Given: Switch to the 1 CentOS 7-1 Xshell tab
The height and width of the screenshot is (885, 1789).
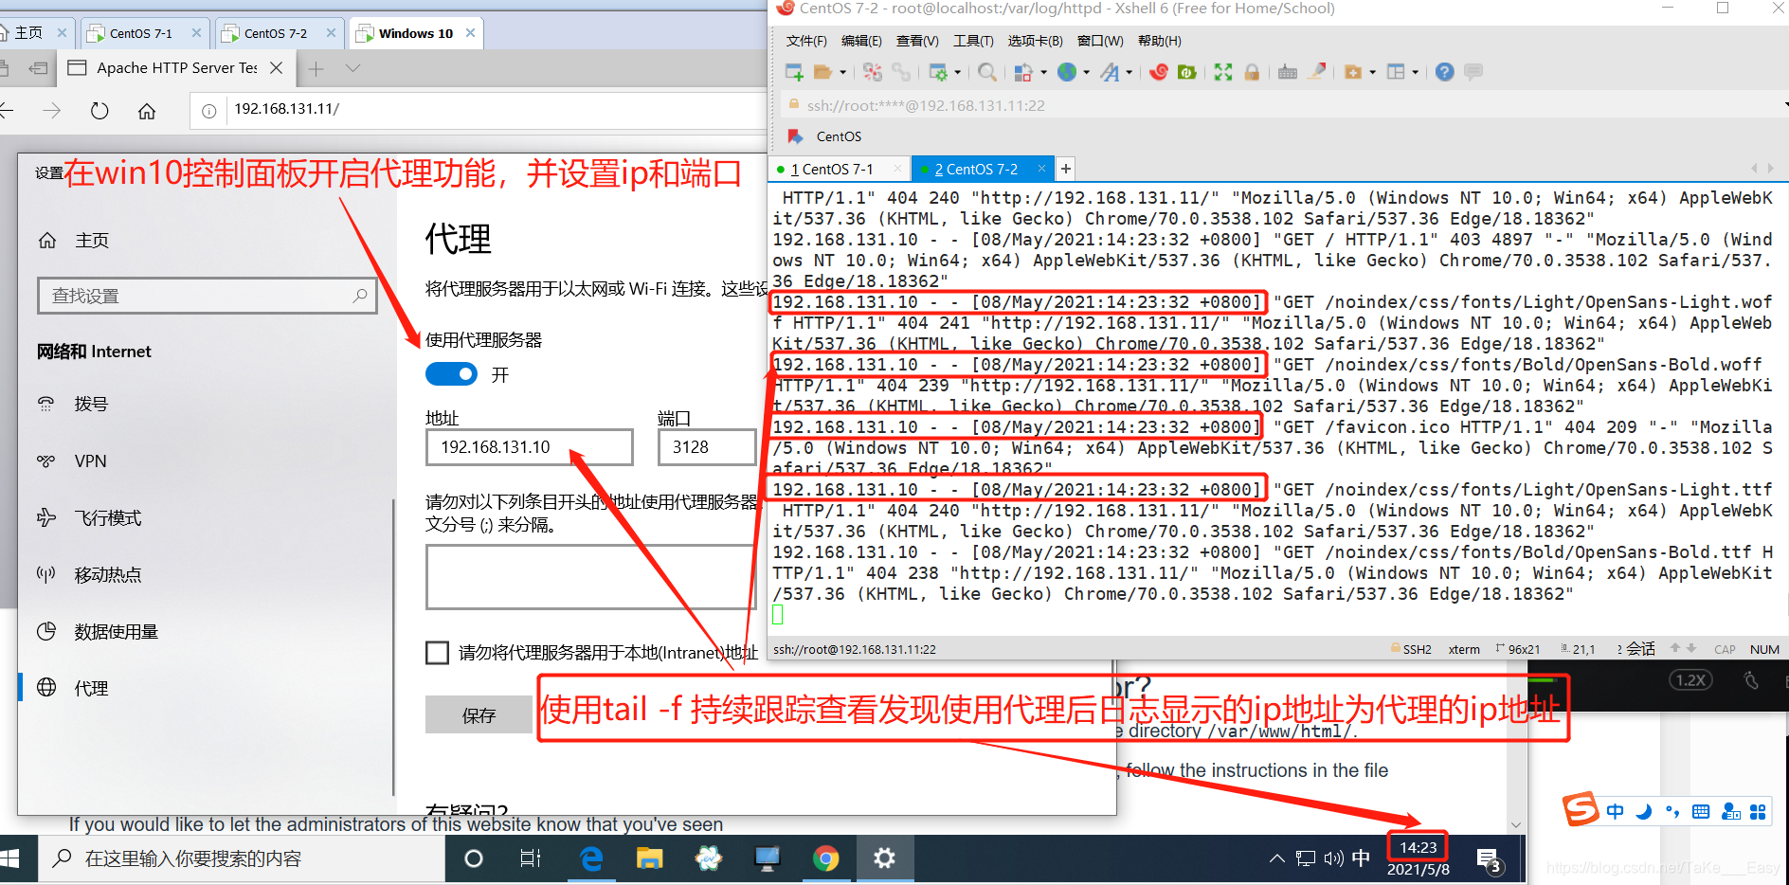Looking at the screenshot, I should [838, 169].
